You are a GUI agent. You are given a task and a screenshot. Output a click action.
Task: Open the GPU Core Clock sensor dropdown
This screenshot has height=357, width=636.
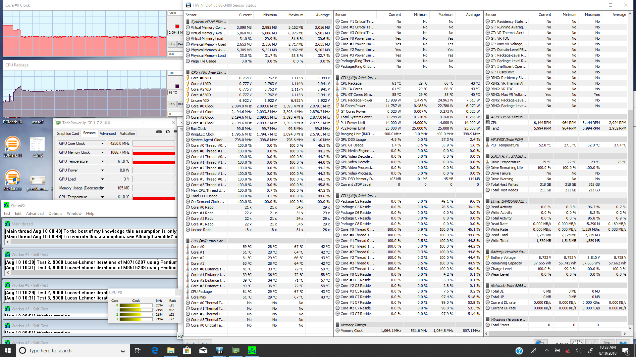[102, 143]
